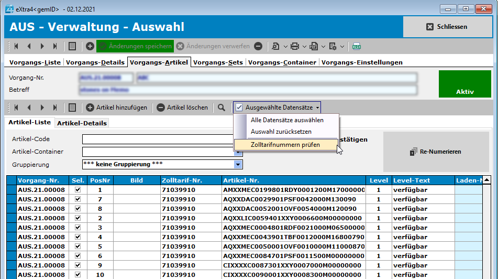Select Zolltarifnummern prüfen menu entry
This screenshot has height=279, width=498.
tap(285, 145)
